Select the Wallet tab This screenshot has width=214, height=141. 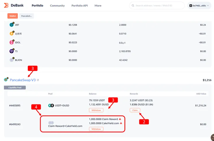12,16
